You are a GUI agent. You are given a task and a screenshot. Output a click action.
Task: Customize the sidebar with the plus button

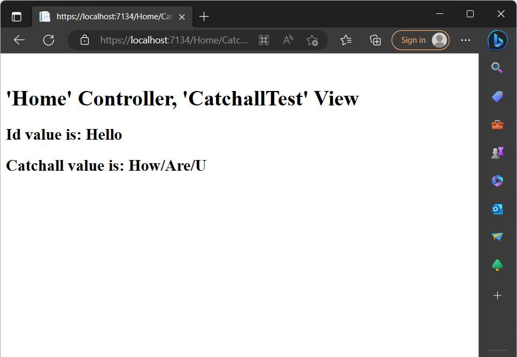coord(497,295)
